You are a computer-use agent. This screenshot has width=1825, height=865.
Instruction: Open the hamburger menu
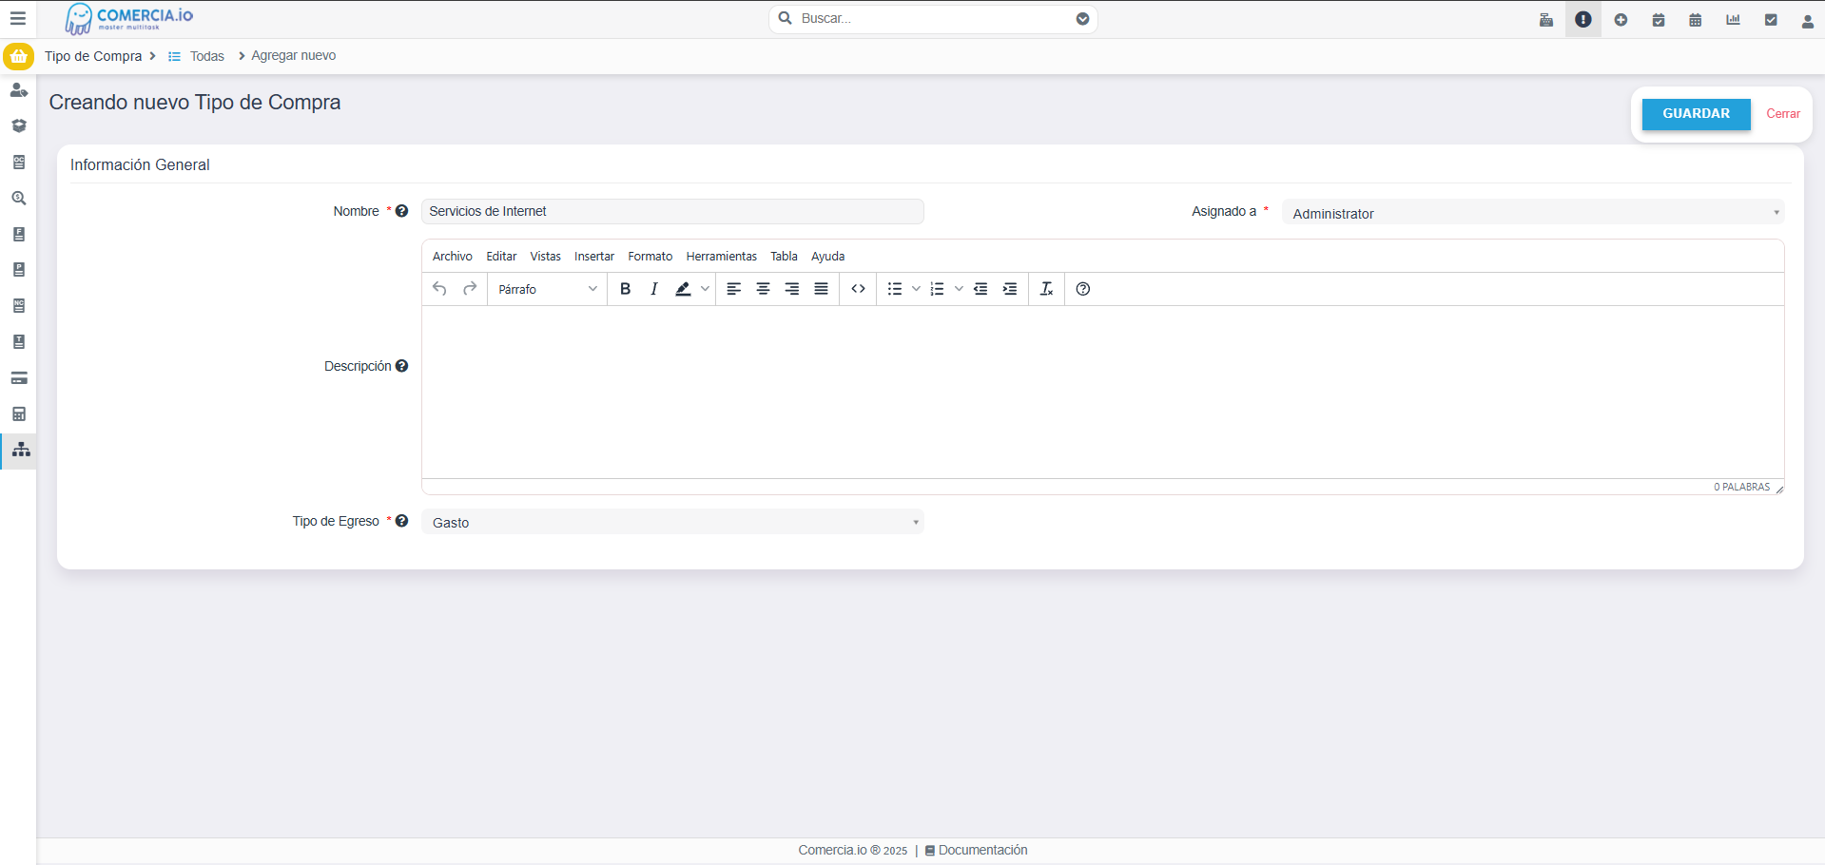(x=17, y=18)
